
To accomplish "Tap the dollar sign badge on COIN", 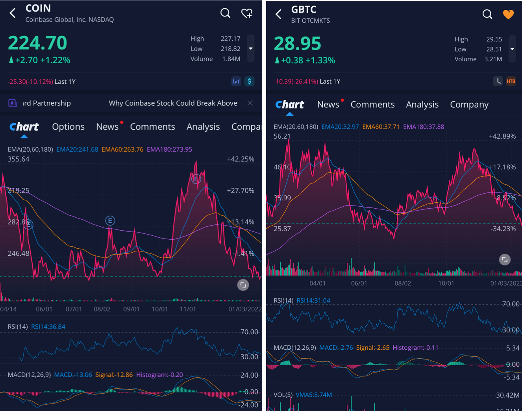I will tap(249, 81).
